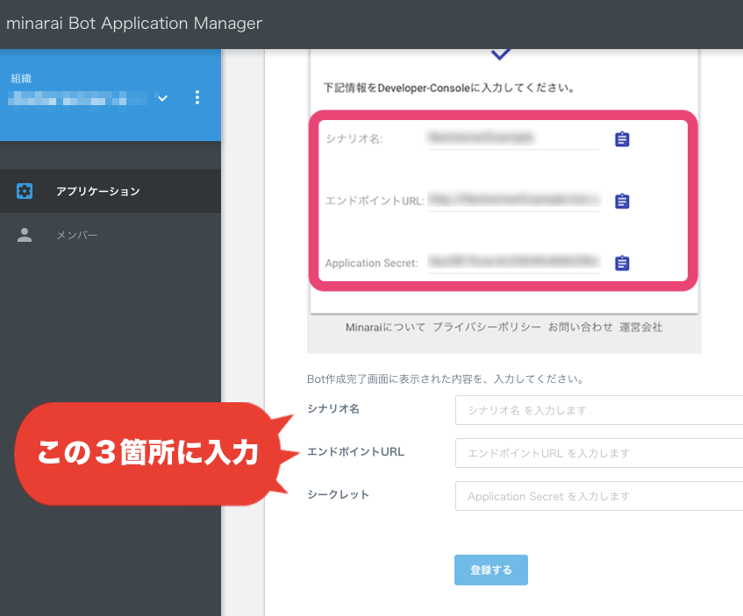743x616 pixels.
Task: Open the 運営会社 link
Action: 640,327
